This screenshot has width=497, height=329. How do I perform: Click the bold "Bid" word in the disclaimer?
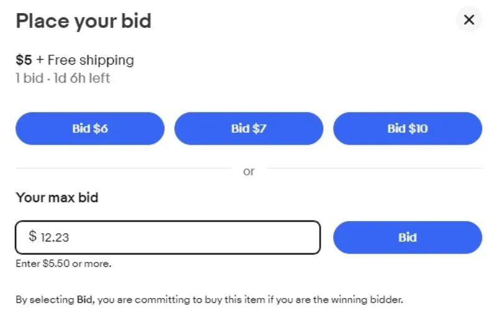(84, 300)
